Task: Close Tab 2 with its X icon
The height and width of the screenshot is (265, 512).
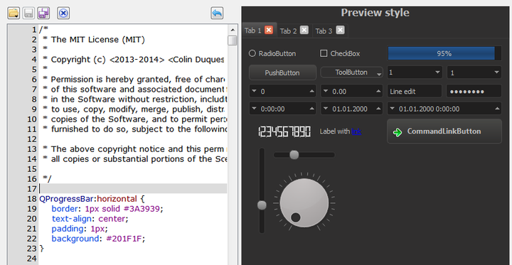Action: (304, 30)
